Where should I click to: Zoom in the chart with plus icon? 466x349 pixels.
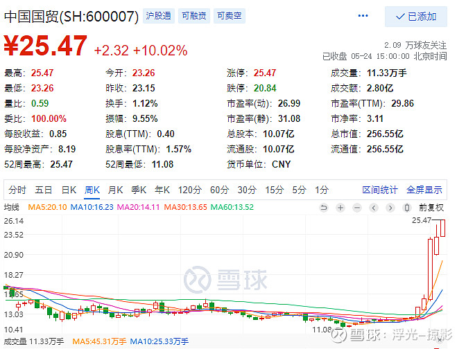tap(340, 208)
